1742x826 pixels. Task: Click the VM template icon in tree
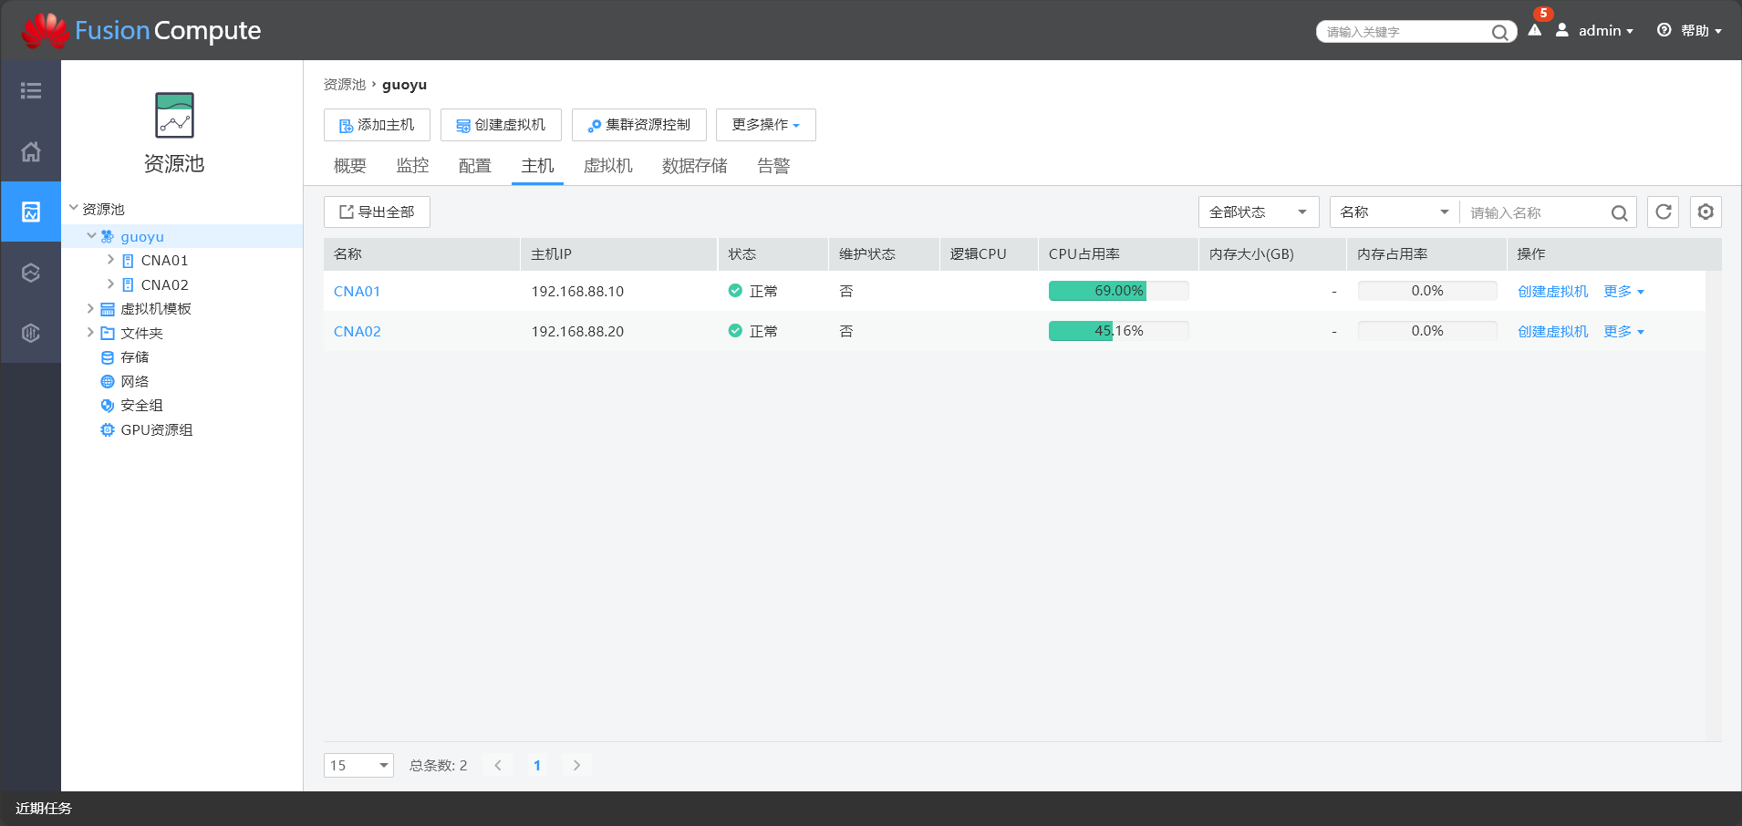coord(108,309)
